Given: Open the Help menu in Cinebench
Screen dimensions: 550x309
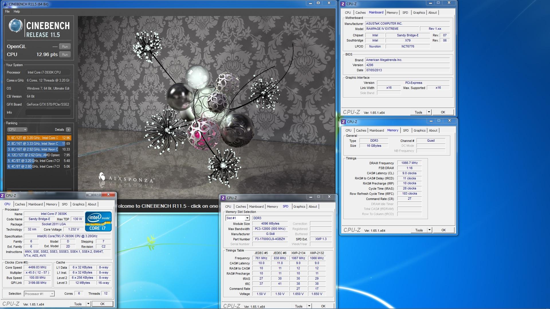Looking at the screenshot, I should [17, 11].
